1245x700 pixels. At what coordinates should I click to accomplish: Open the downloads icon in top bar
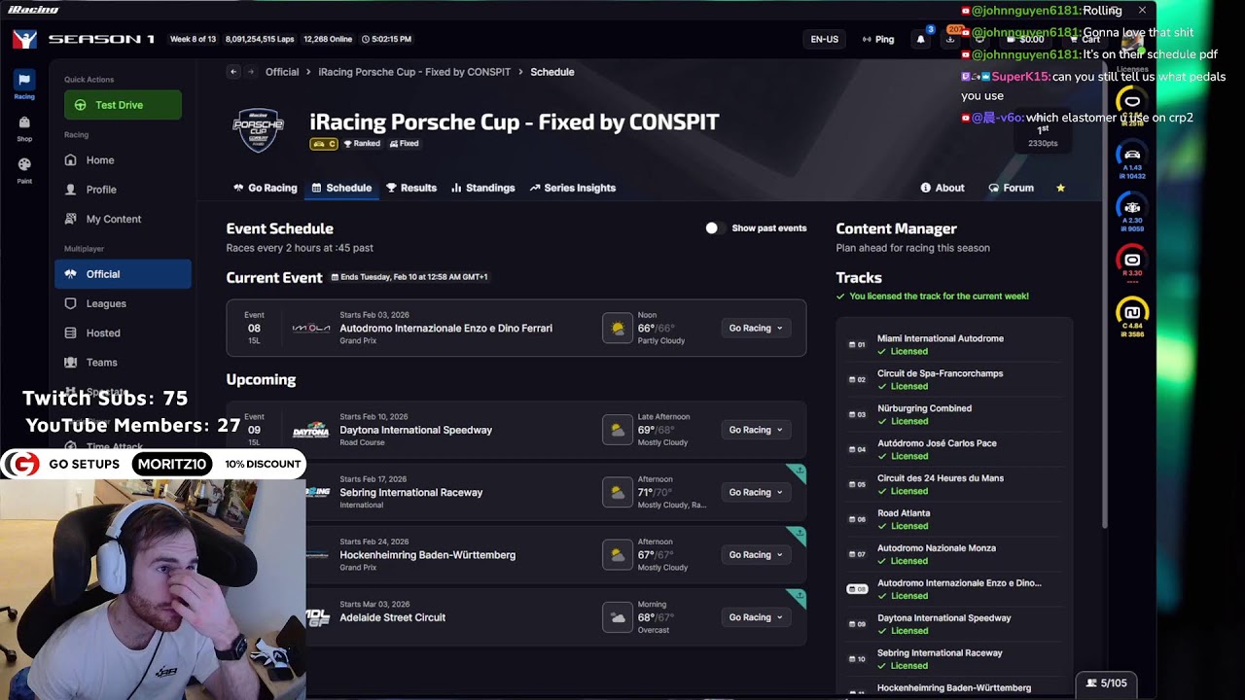[x=950, y=39]
